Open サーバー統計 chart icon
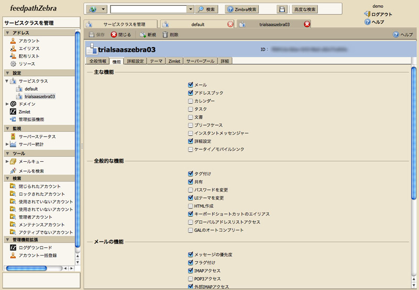 (x=13, y=144)
